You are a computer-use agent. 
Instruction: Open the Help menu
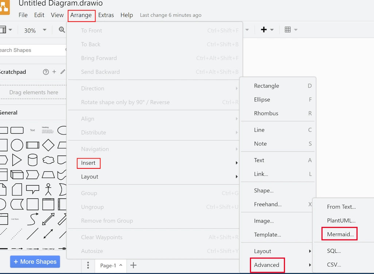(126, 15)
